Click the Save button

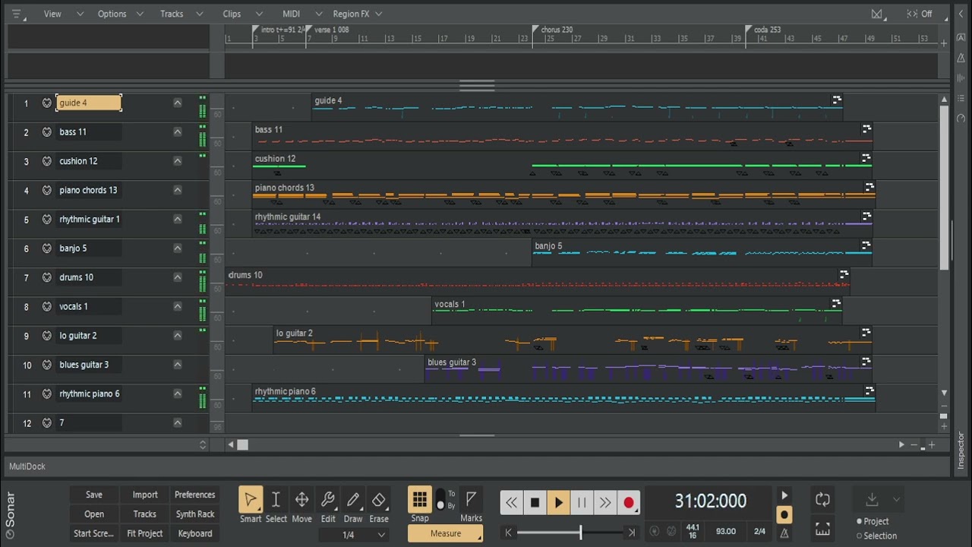(x=94, y=495)
